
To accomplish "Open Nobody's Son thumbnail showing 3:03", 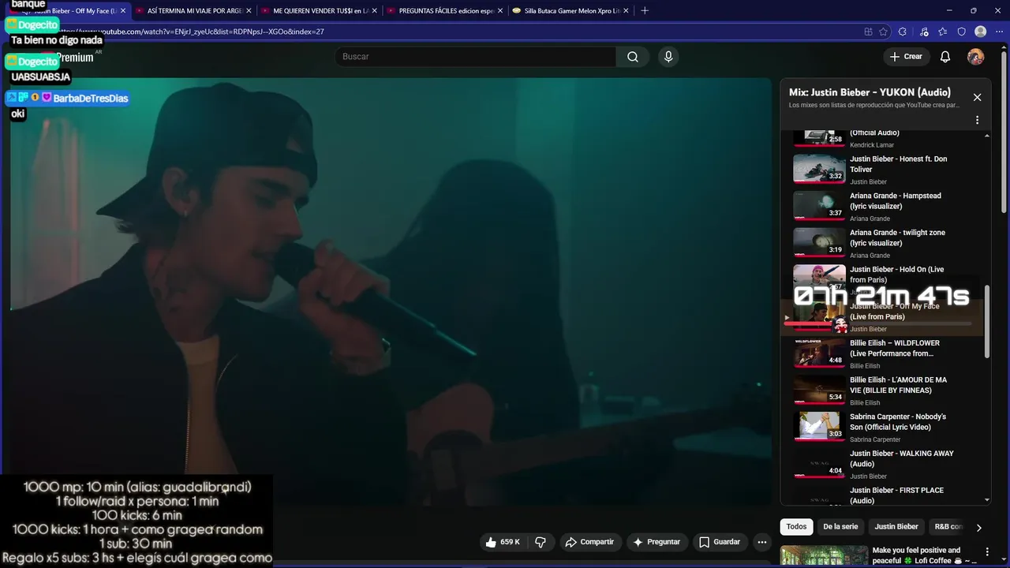I will coord(819,427).
